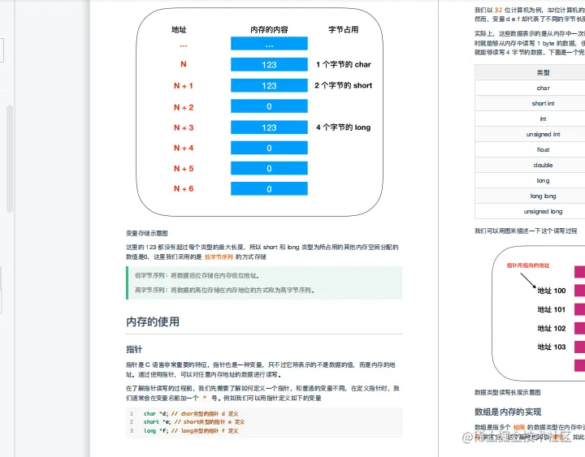Click the code line 'short *e;'
The height and width of the screenshot is (457, 585).
[194, 422]
